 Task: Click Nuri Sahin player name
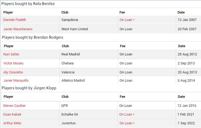(11, 54)
